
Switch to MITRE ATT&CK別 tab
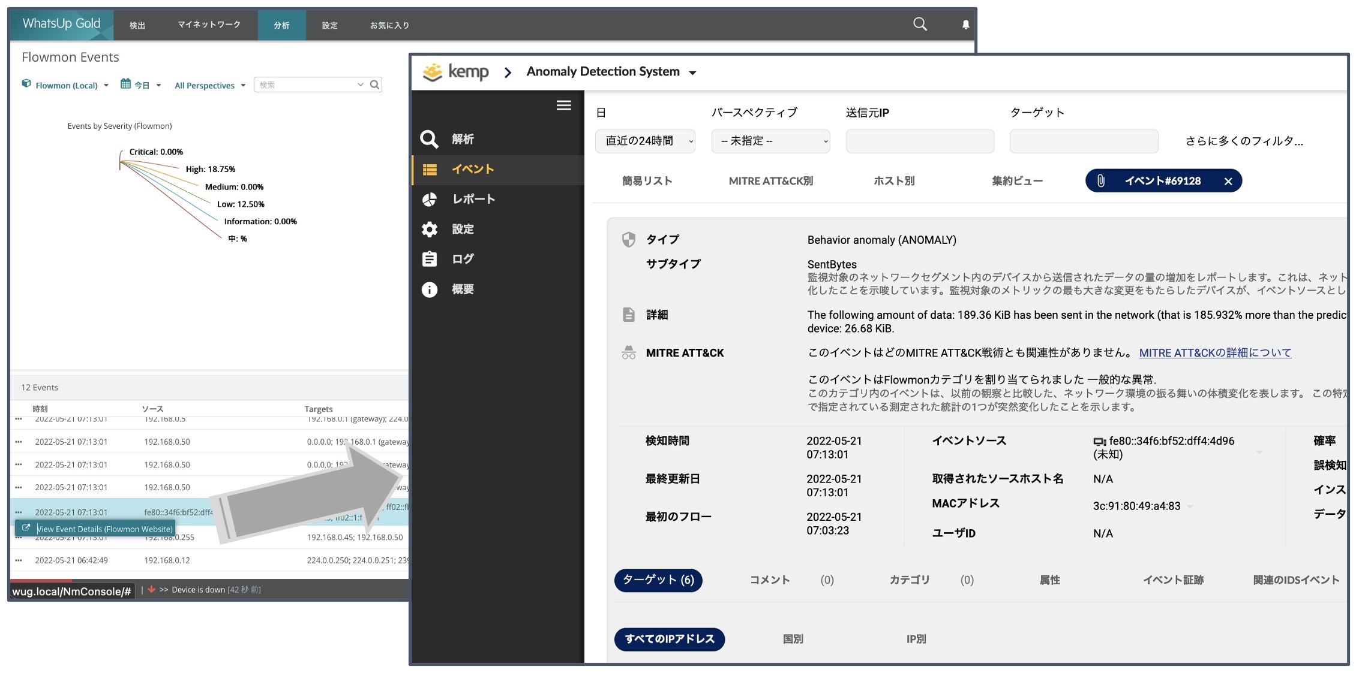pos(770,181)
